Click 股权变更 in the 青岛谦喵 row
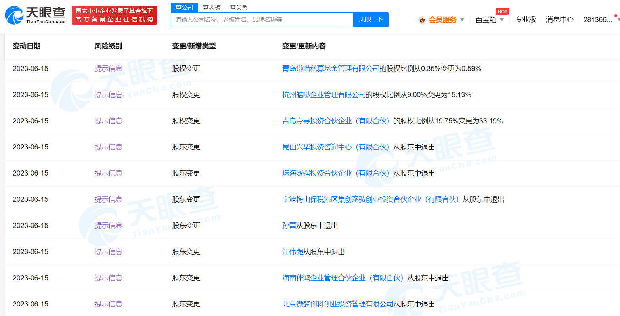 point(186,69)
